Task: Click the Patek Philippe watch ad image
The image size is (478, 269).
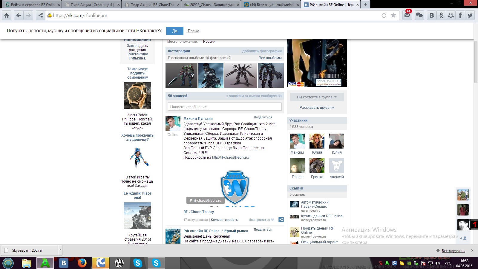Action: pyautogui.click(x=137, y=96)
